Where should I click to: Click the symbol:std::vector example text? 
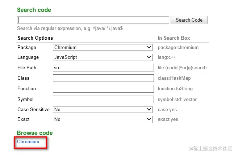[177, 99]
